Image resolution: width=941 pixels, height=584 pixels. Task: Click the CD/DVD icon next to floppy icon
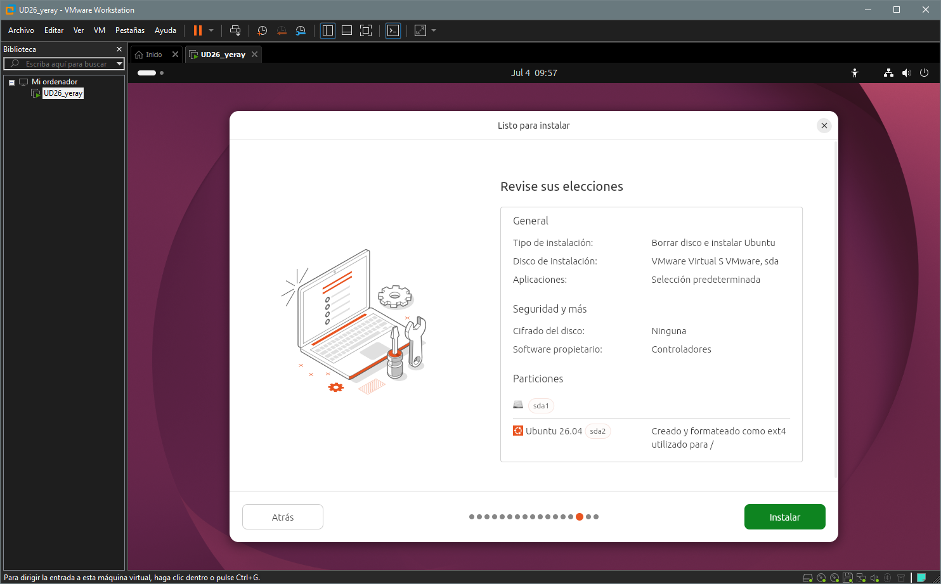coord(834,578)
